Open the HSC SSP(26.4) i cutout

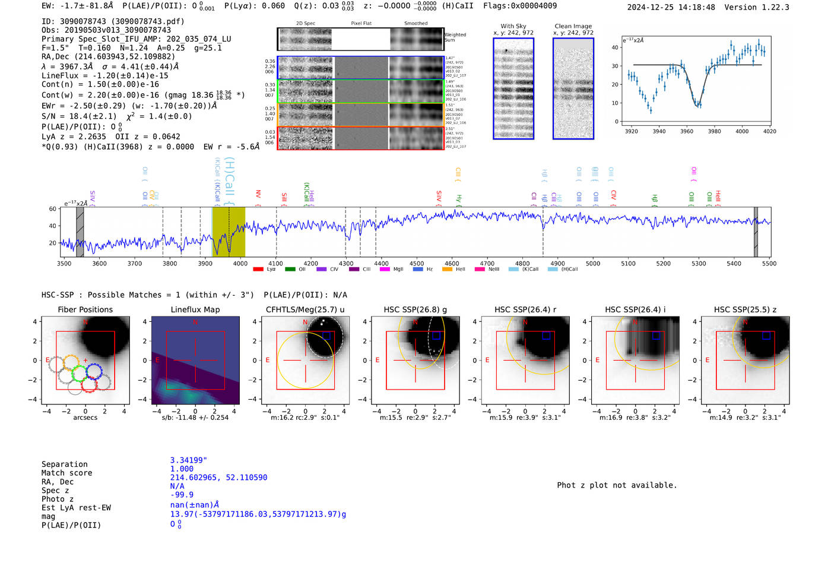pyautogui.click(x=635, y=361)
